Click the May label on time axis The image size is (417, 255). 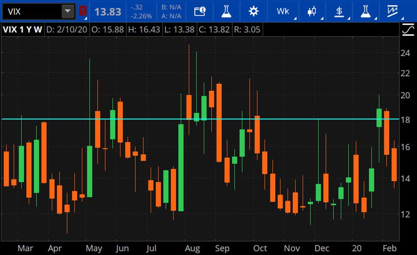[x=94, y=248]
